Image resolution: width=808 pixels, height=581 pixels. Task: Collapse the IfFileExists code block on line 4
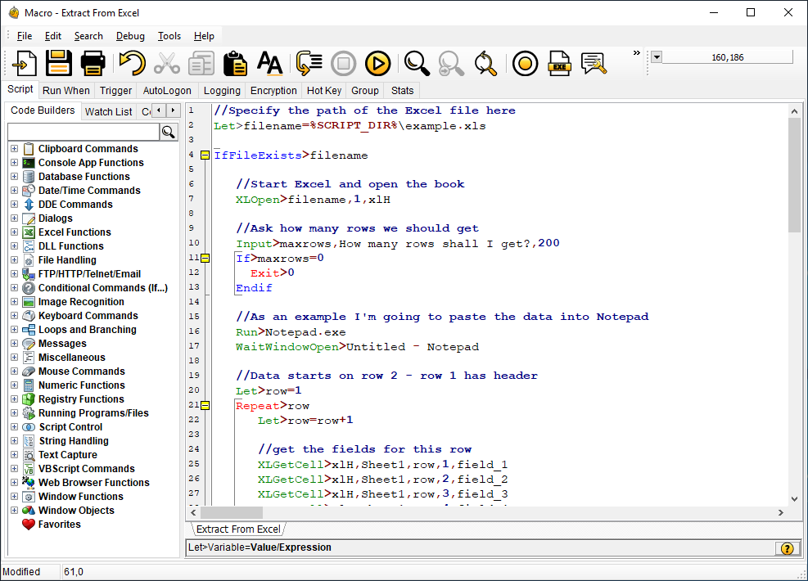tap(203, 155)
